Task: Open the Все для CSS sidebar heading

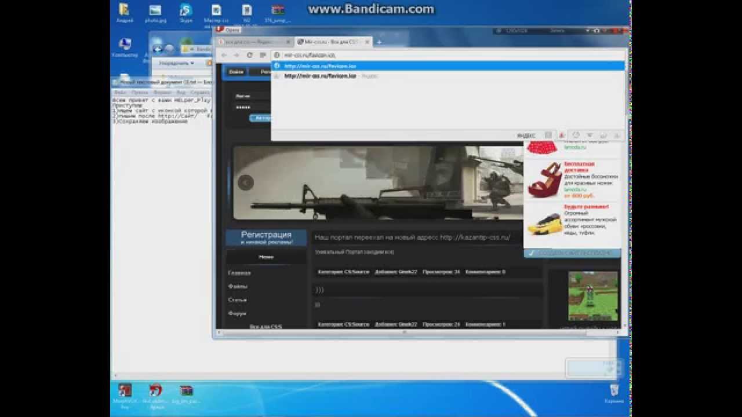Action: point(266,327)
